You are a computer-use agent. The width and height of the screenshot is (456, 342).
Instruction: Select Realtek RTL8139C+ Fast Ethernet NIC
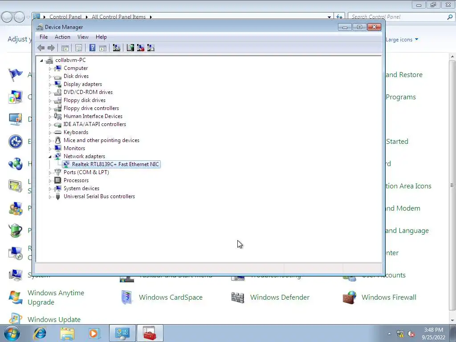click(x=115, y=164)
